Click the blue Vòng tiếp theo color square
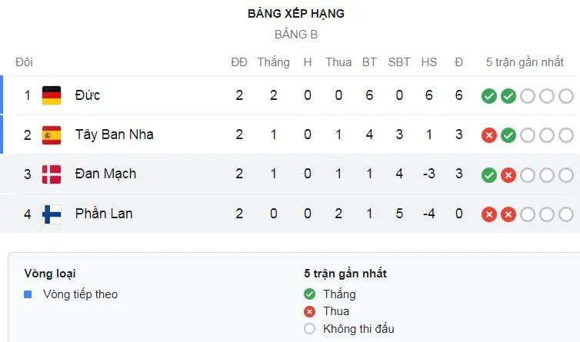 pos(28,294)
